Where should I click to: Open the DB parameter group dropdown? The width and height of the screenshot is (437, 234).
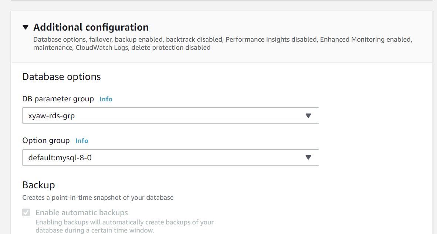pos(170,116)
